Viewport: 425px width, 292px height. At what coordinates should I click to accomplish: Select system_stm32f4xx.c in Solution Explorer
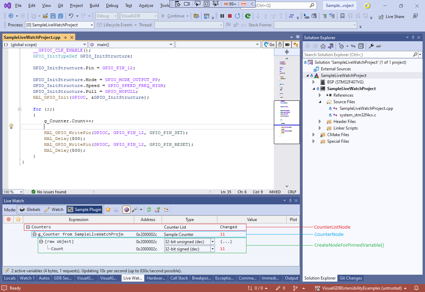pos(358,115)
